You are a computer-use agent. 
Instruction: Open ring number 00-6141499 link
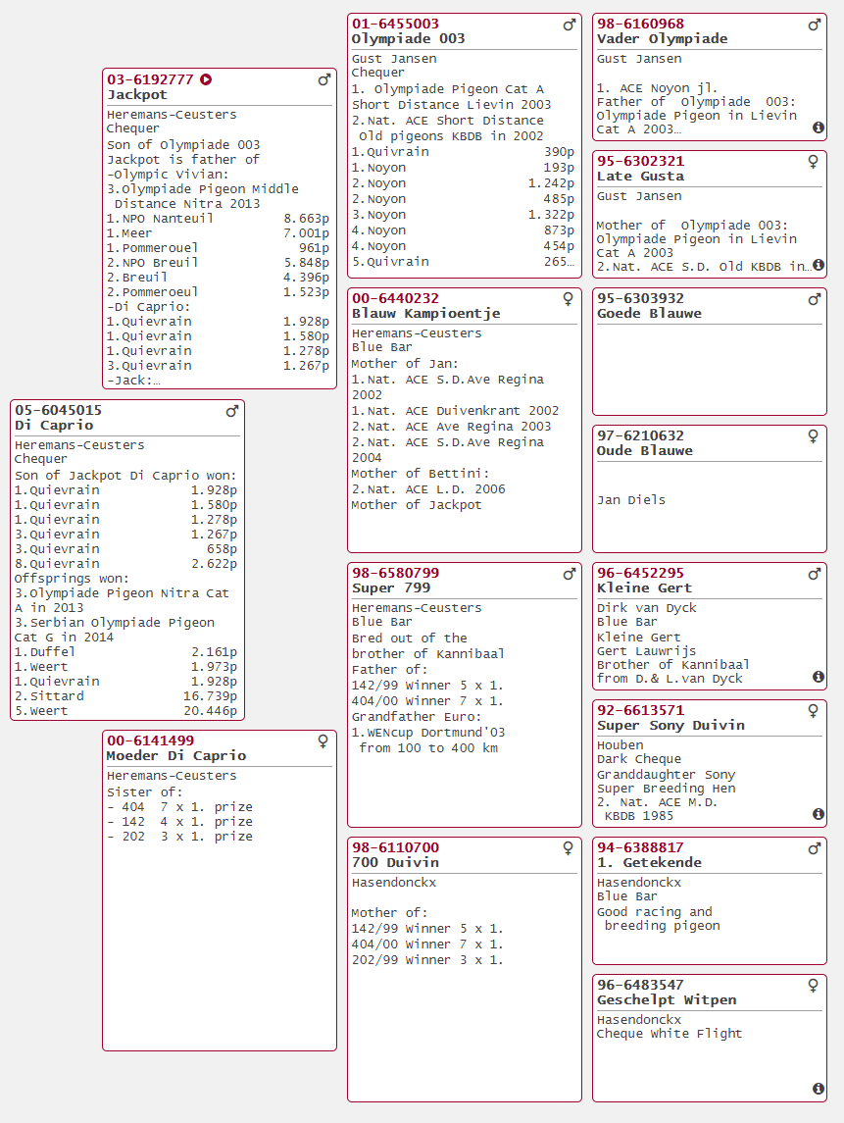pyautogui.click(x=150, y=740)
